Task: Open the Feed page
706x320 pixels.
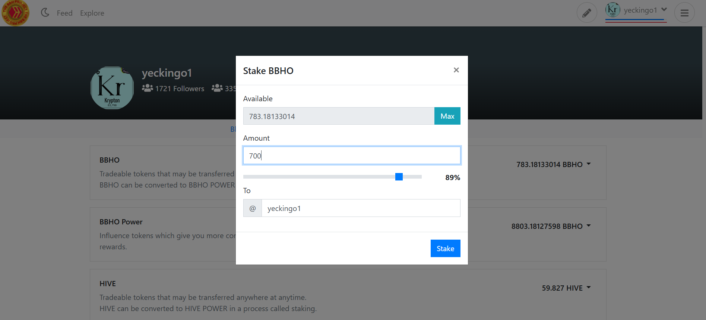Action: pyautogui.click(x=64, y=13)
